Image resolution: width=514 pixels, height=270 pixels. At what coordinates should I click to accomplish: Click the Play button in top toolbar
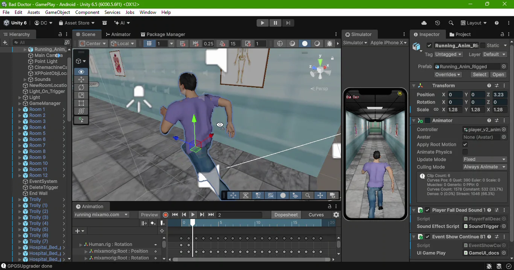(262, 23)
